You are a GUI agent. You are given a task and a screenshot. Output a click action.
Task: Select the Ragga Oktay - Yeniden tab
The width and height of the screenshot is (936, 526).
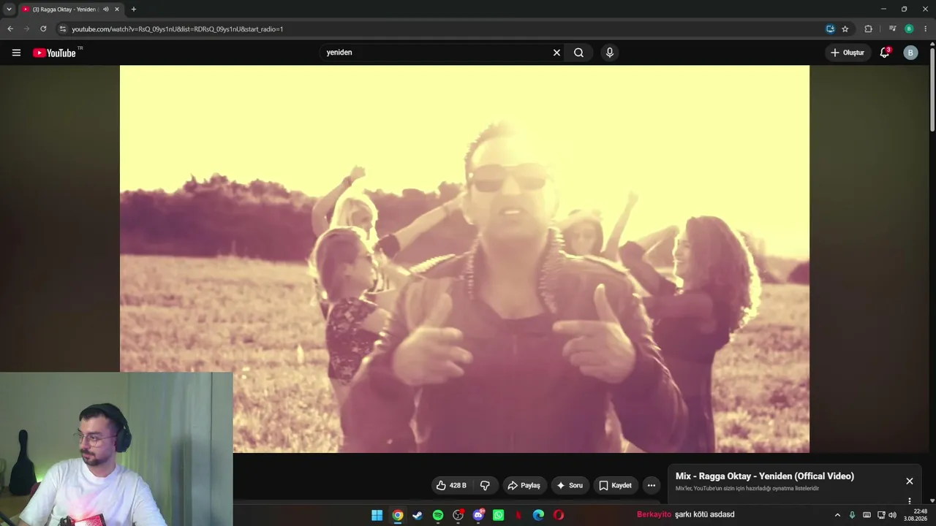coord(65,9)
